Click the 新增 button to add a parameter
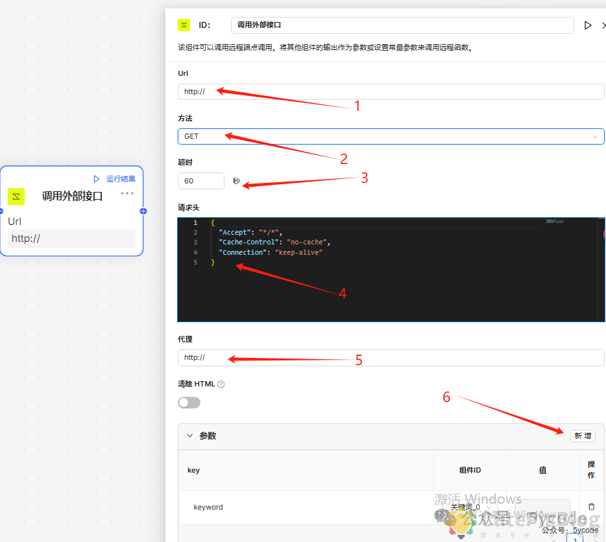The height and width of the screenshot is (542, 606). click(582, 436)
